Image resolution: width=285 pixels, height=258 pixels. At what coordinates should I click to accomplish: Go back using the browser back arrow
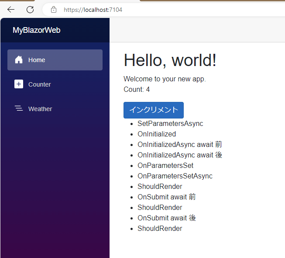(x=11, y=10)
